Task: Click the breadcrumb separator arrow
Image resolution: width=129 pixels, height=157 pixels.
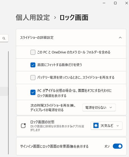Action: [55, 18]
